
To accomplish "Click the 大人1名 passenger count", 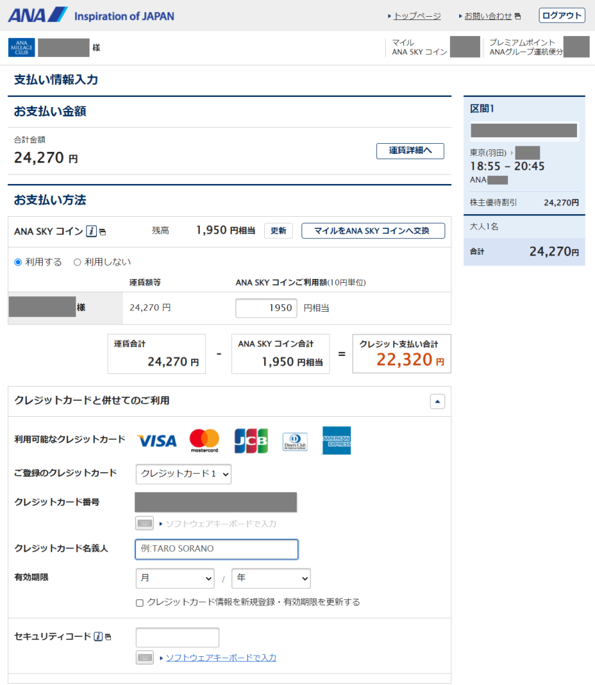I will point(483,226).
